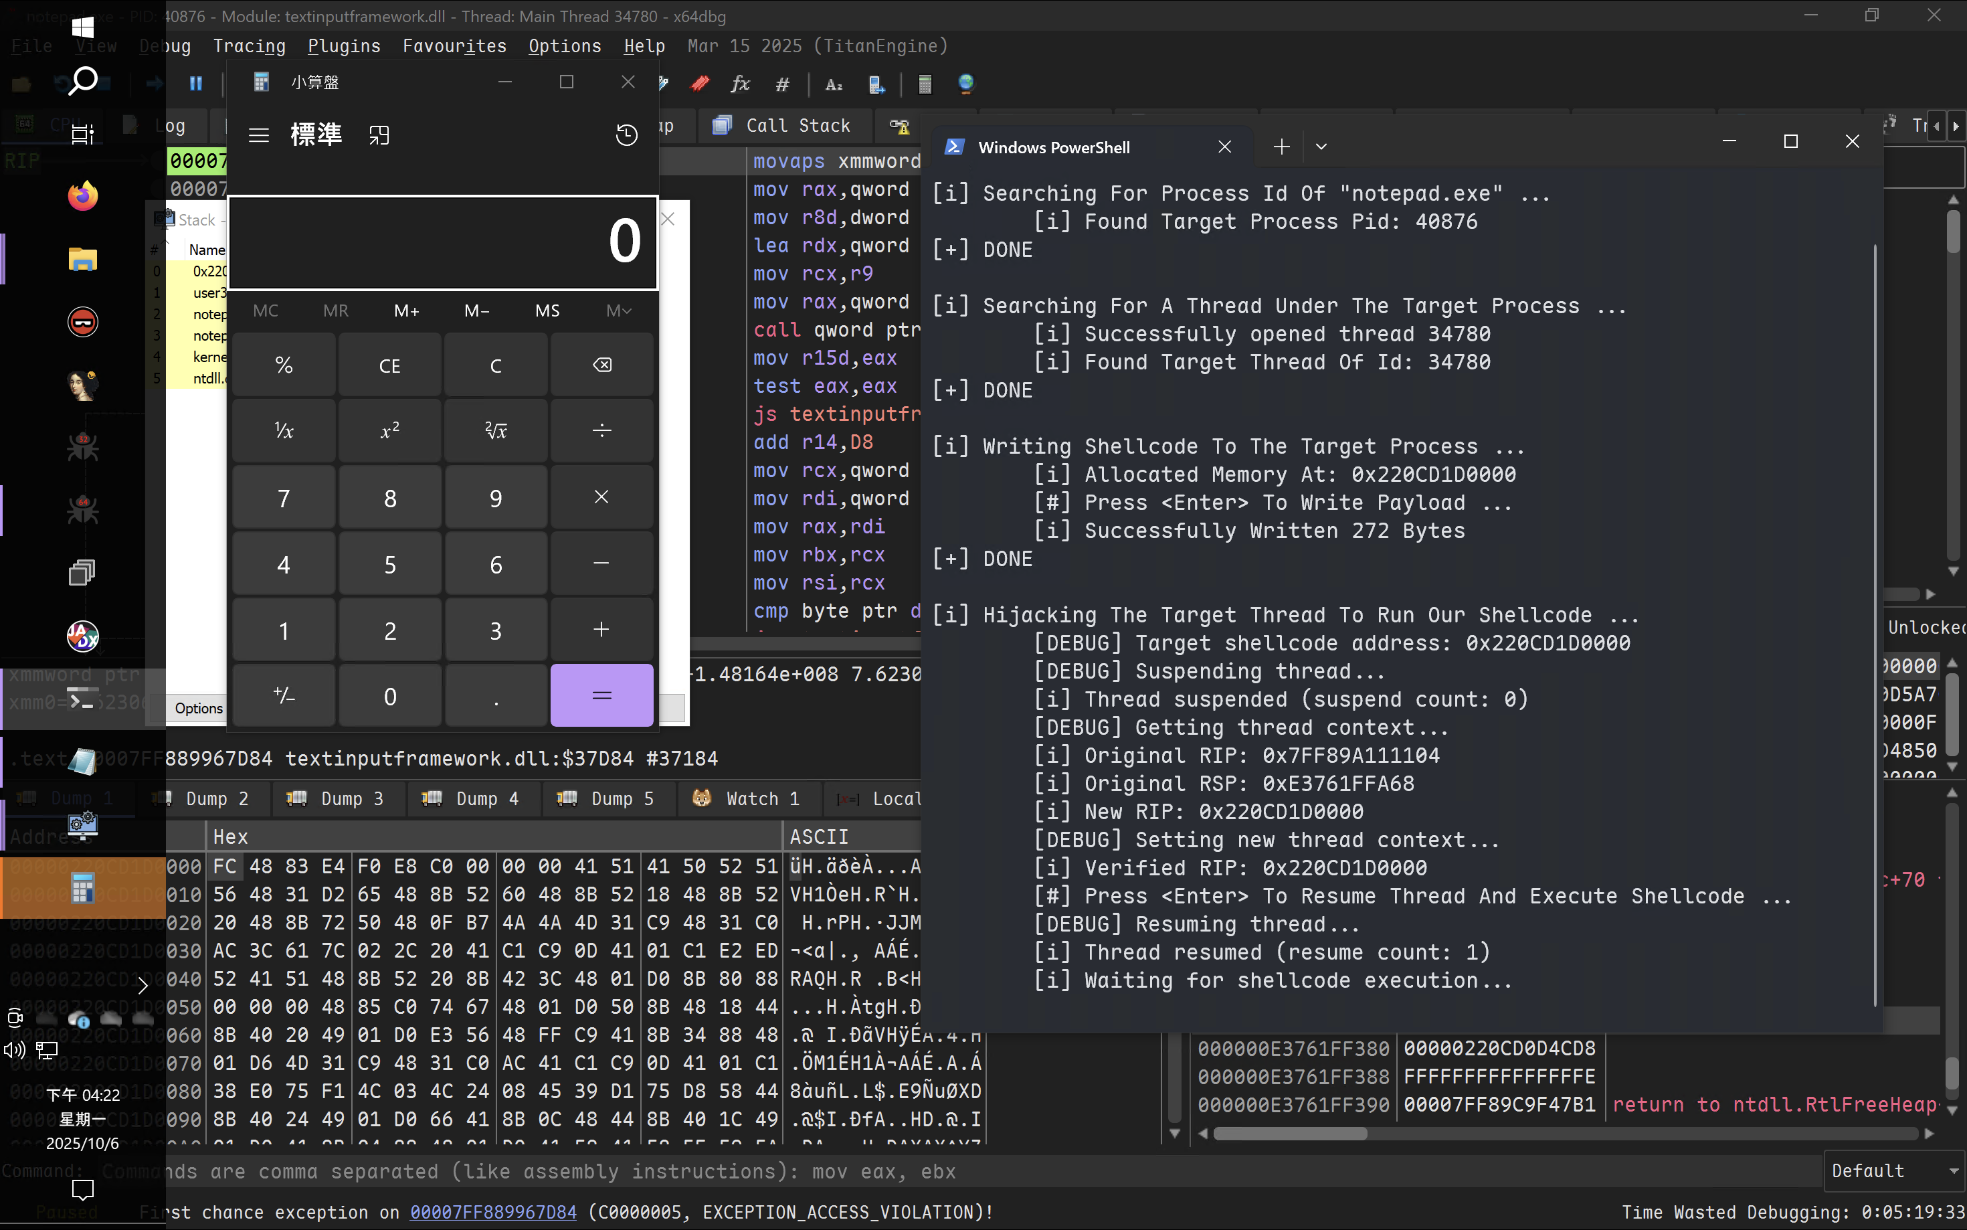Click the pause debug toolbar icon
Screen dimensions: 1967x1230
point(196,83)
